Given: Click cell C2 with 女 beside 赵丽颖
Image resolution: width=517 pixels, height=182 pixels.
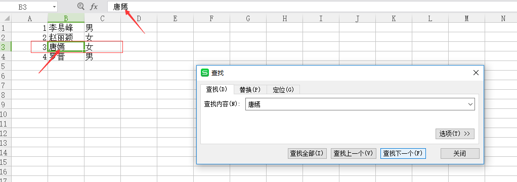Looking at the screenshot, I should coord(102,37).
